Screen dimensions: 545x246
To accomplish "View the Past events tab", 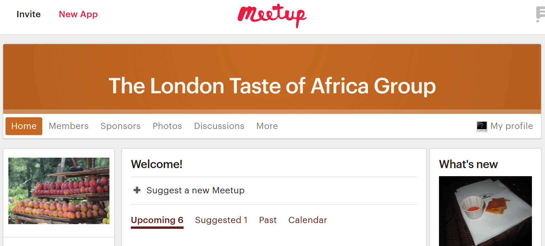I will click(x=267, y=220).
